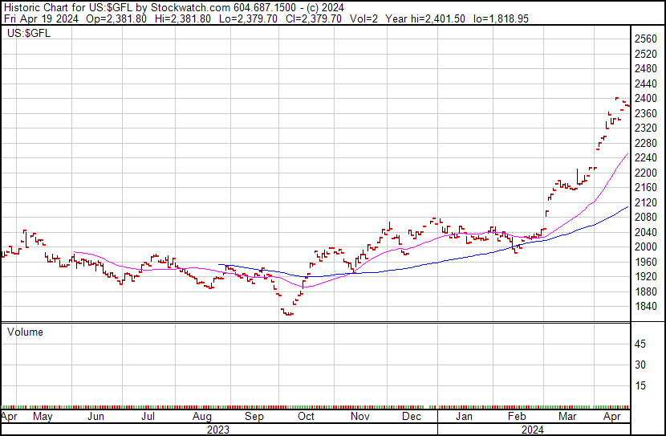
Task: Select the 2000 price axis label
Action: [646, 247]
